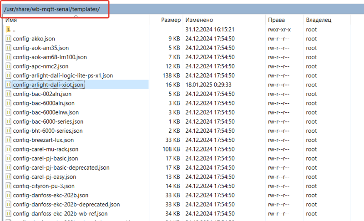Select config-danfoss-ekc-202b-wb-ref.json entry
The height and width of the screenshot is (221, 364).
[x=61, y=214]
